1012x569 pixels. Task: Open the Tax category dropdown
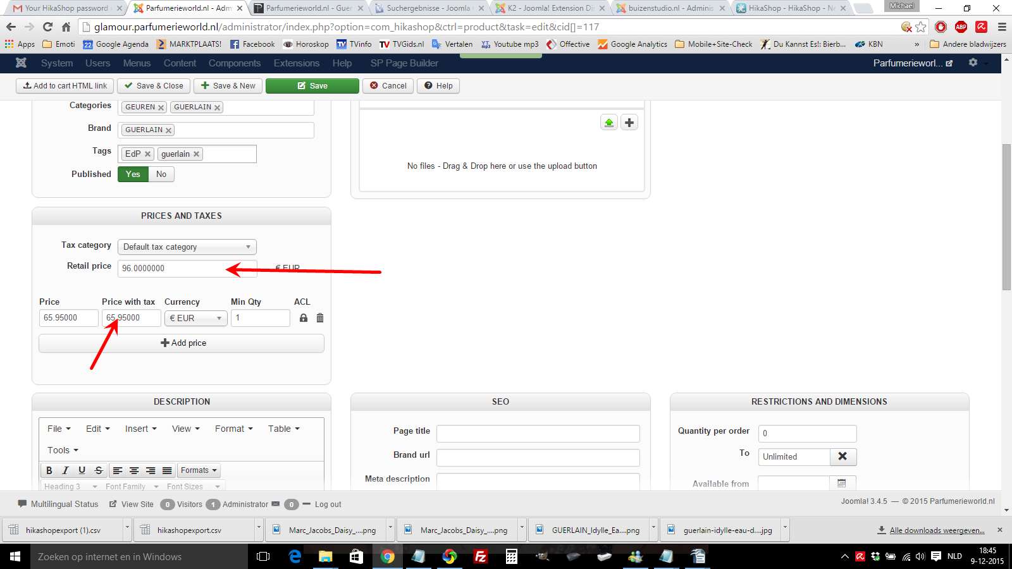pyautogui.click(x=187, y=247)
